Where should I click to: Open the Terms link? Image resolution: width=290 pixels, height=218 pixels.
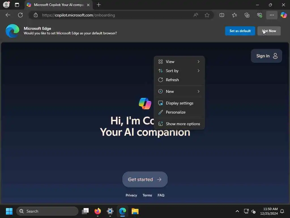pyautogui.click(x=147, y=195)
